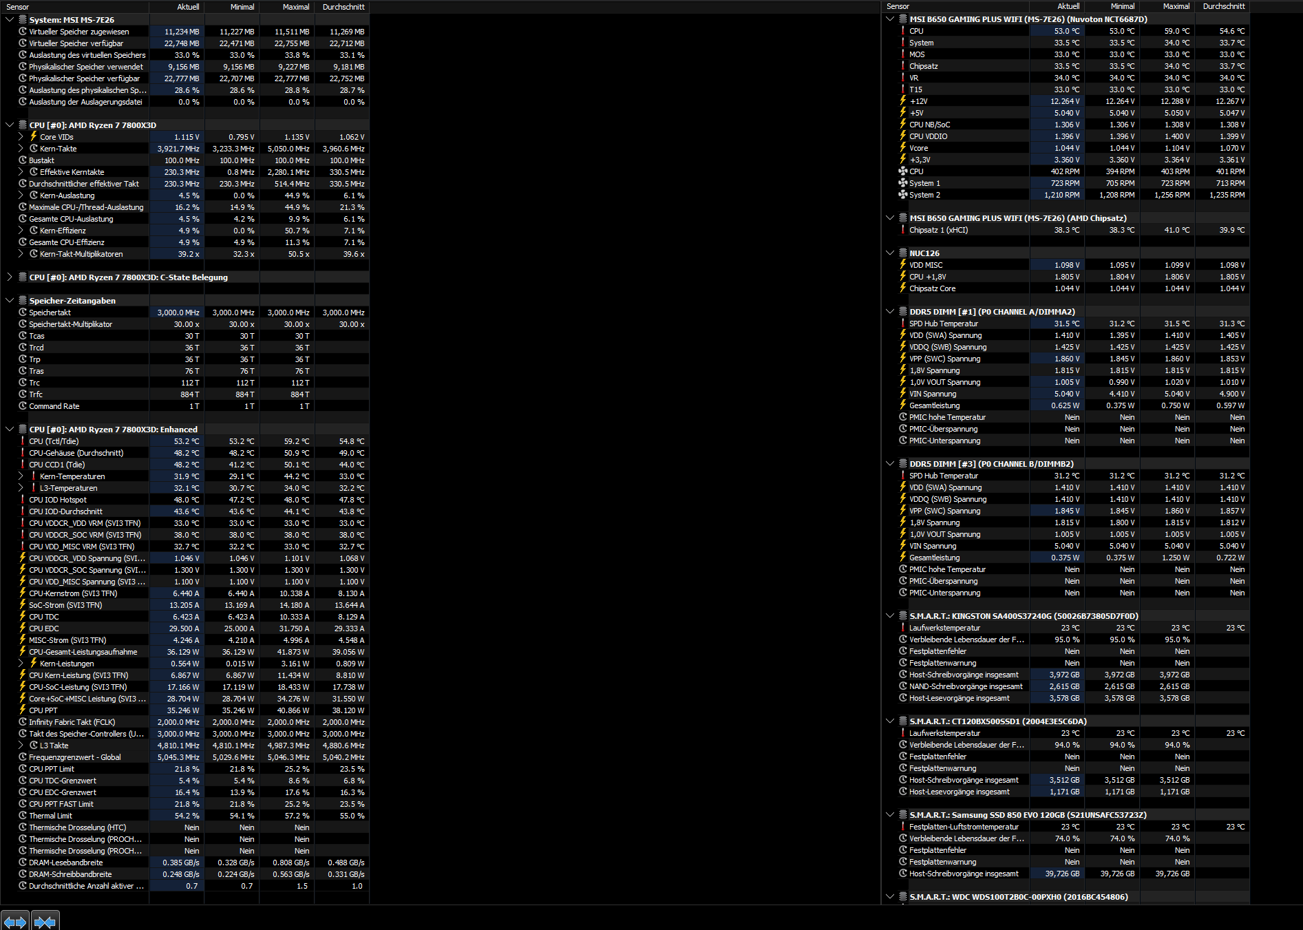Click the lightning icon beside CPU TDC
Screen dimensions: 1303x930
[23, 617]
